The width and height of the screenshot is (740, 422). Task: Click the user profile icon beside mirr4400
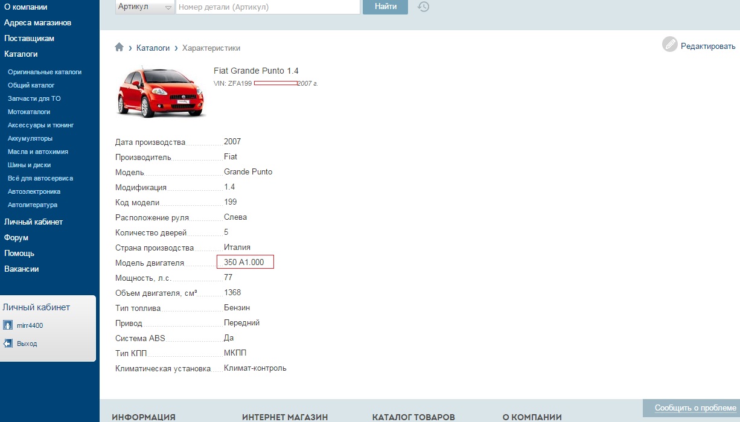pyautogui.click(x=8, y=325)
